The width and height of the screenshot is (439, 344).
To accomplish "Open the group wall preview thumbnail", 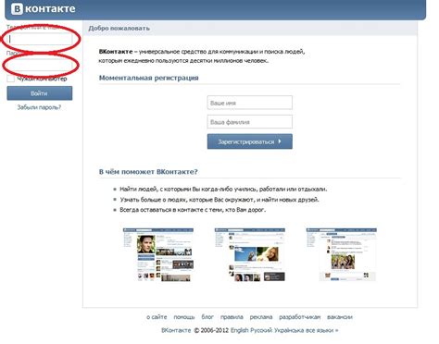I will [341, 254].
